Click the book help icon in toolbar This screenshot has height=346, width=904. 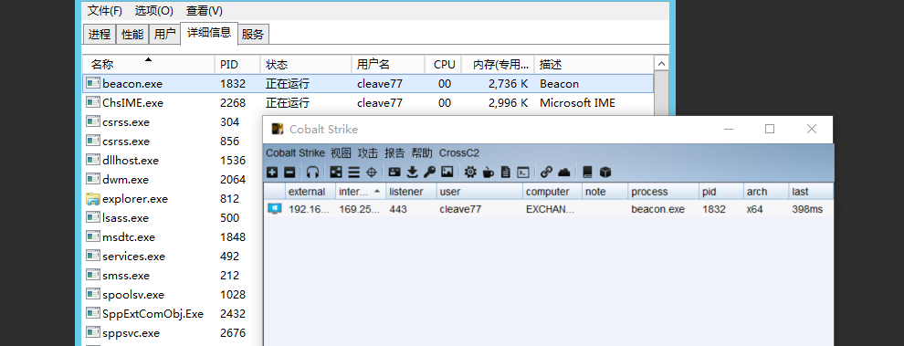tap(587, 172)
